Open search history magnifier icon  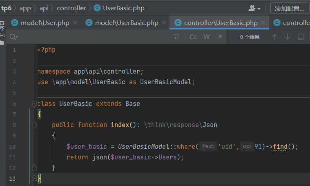click(13, 37)
